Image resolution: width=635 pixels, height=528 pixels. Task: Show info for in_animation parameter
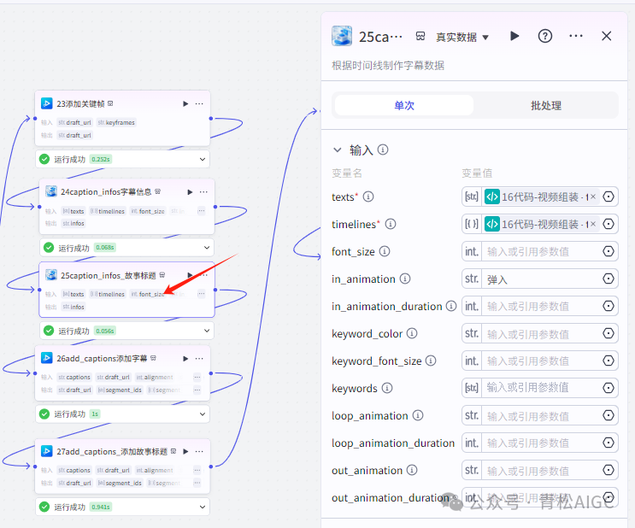click(405, 279)
